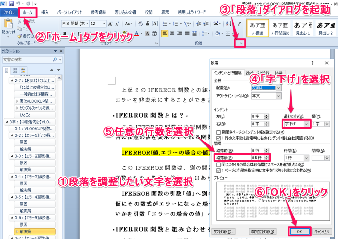Click the paragraph dialog launcher icon
The image size is (338, 239).
[241, 44]
